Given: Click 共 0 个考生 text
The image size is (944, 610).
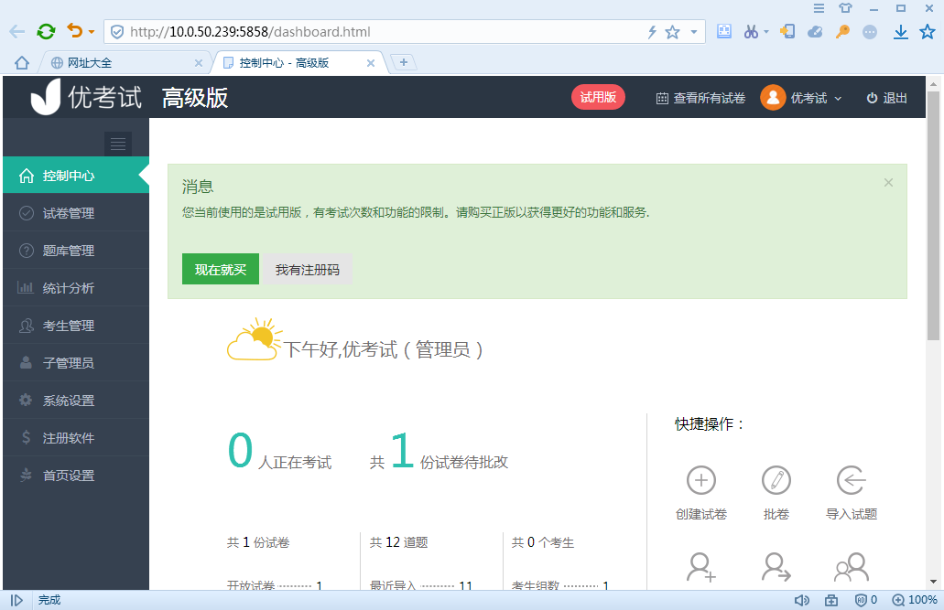Looking at the screenshot, I should point(542,542).
